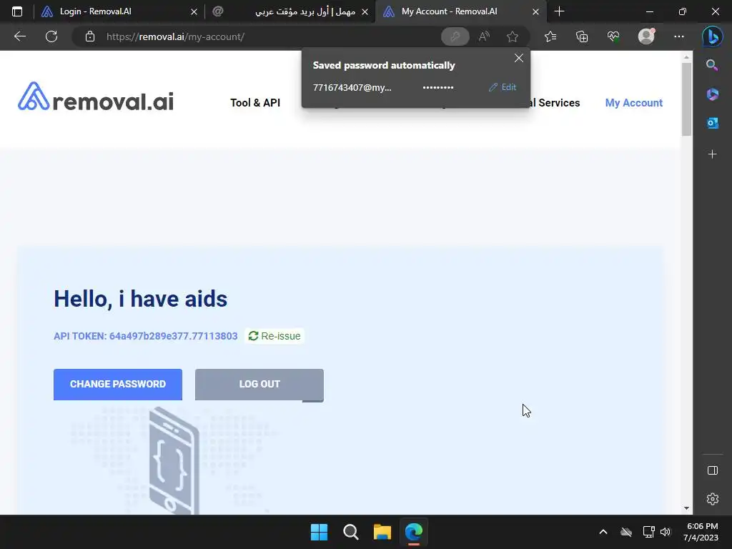Open sidebar search tool
The height and width of the screenshot is (549, 732).
pos(713,65)
